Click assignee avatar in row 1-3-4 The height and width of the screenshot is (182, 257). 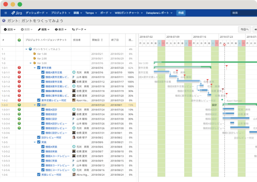(x=74, y=137)
